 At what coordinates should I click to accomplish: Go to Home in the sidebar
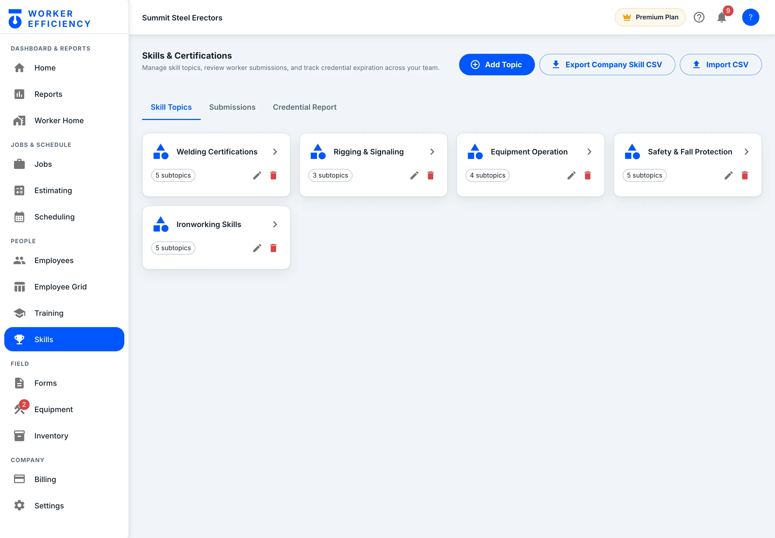pos(64,68)
